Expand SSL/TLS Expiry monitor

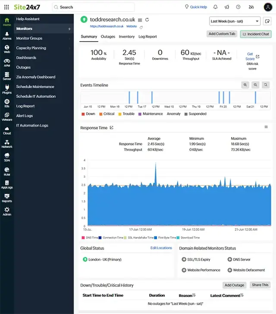point(184,259)
